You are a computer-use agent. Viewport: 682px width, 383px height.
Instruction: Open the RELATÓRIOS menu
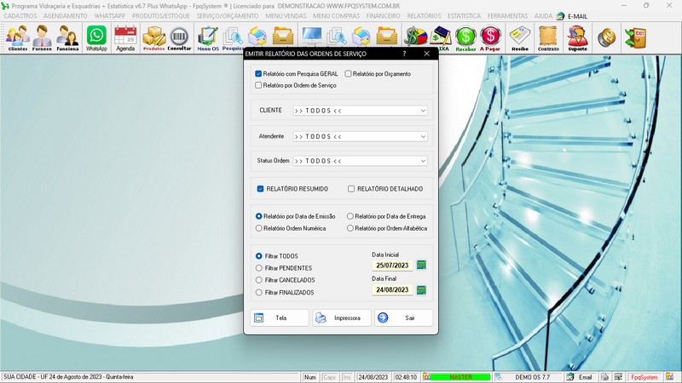coord(424,16)
